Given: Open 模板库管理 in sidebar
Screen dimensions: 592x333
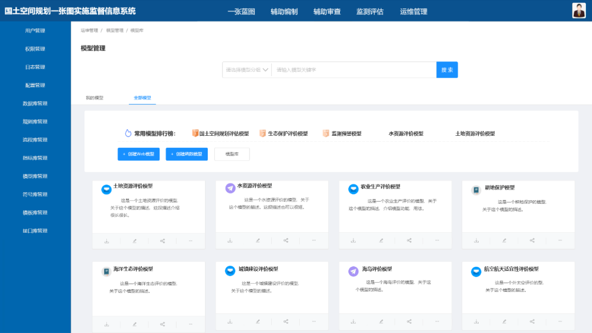Looking at the screenshot, I should [35, 213].
